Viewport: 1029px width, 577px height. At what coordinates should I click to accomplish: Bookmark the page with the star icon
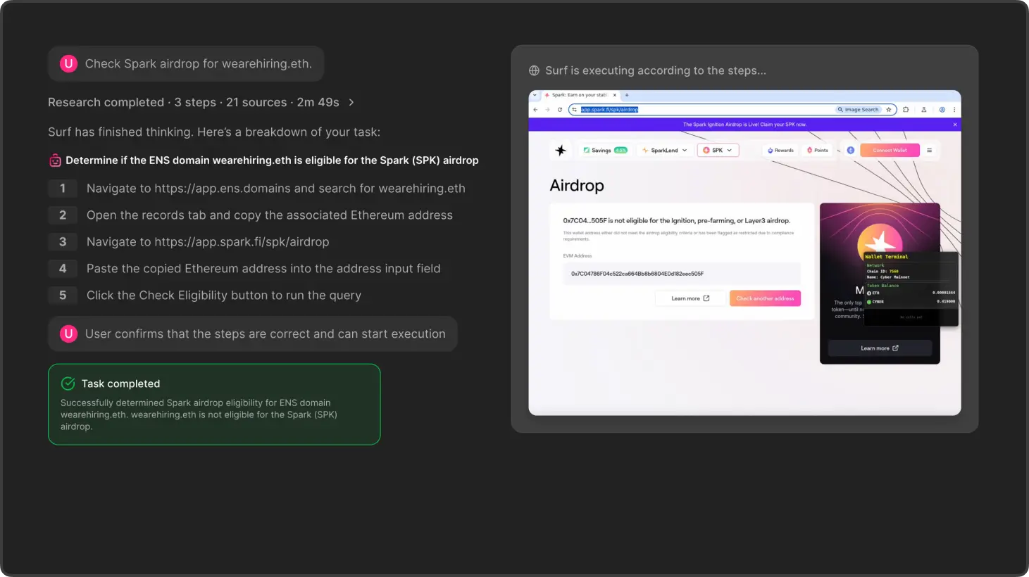tap(889, 110)
